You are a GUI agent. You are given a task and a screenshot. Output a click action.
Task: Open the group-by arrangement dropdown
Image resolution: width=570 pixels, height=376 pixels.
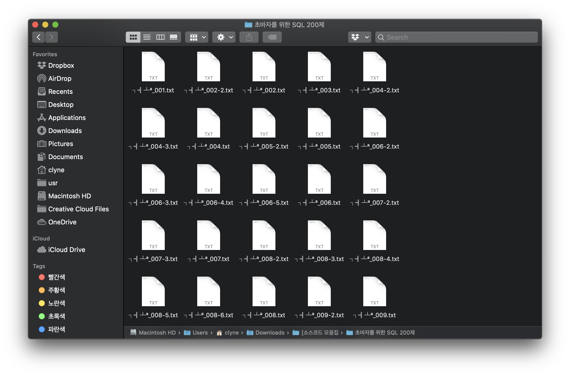click(197, 37)
